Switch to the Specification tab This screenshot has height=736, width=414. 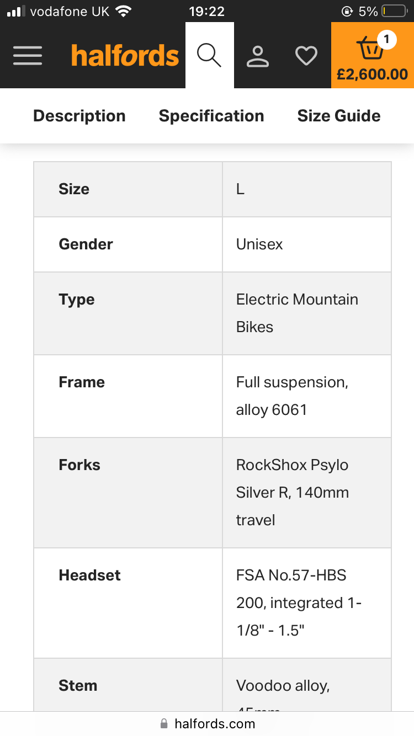pos(211,116)
